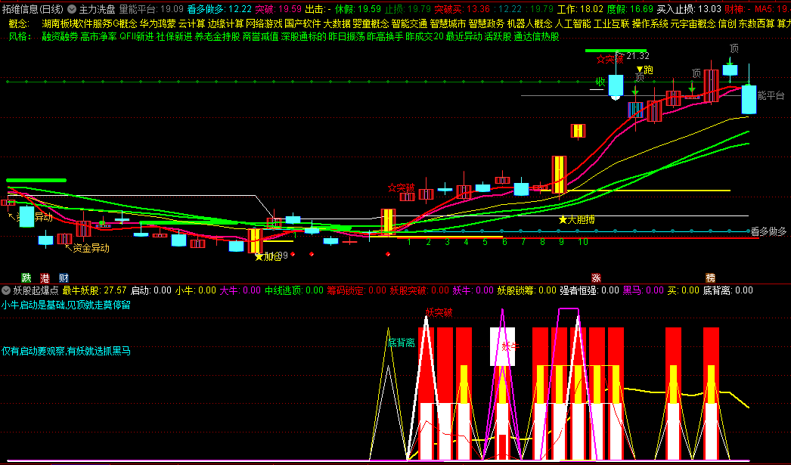Click the blue 财 info marker

point(64,277)
